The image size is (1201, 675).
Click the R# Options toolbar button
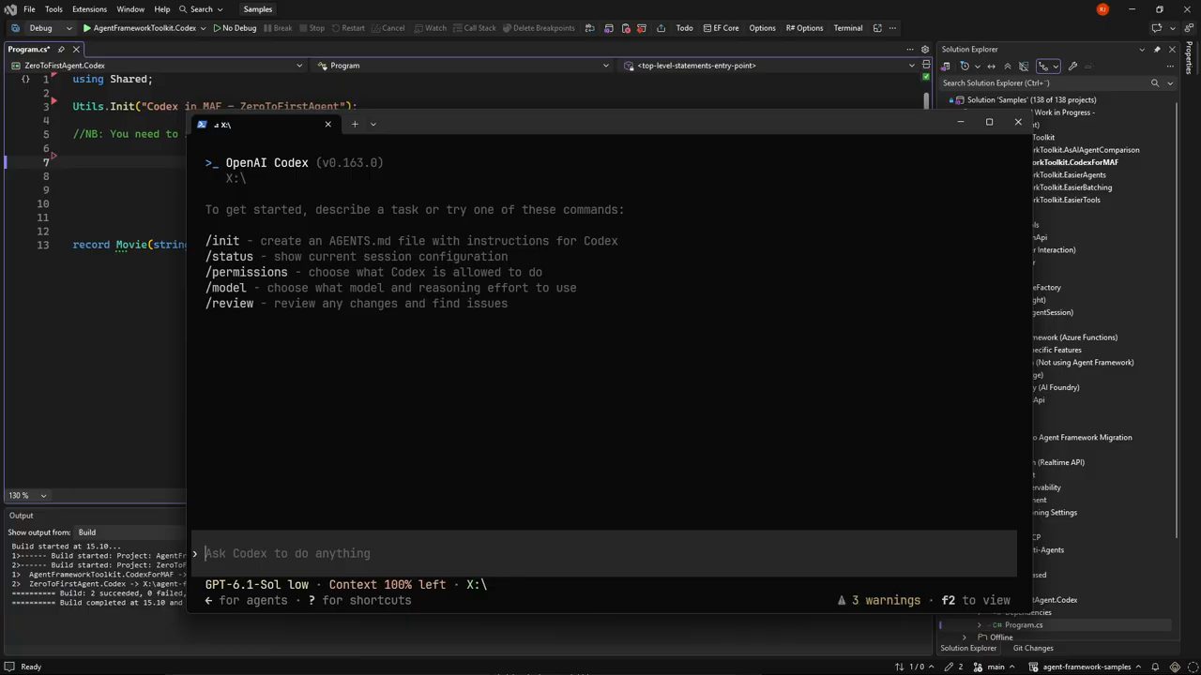click(x=804, y=28)
